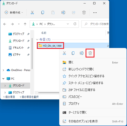
Task: Click the Rename icon in Explorer toolbar
Action: 63,12
